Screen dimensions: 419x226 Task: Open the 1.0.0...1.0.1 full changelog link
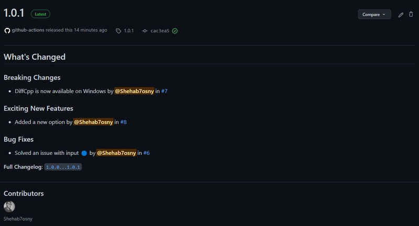[x=63, y=167]
